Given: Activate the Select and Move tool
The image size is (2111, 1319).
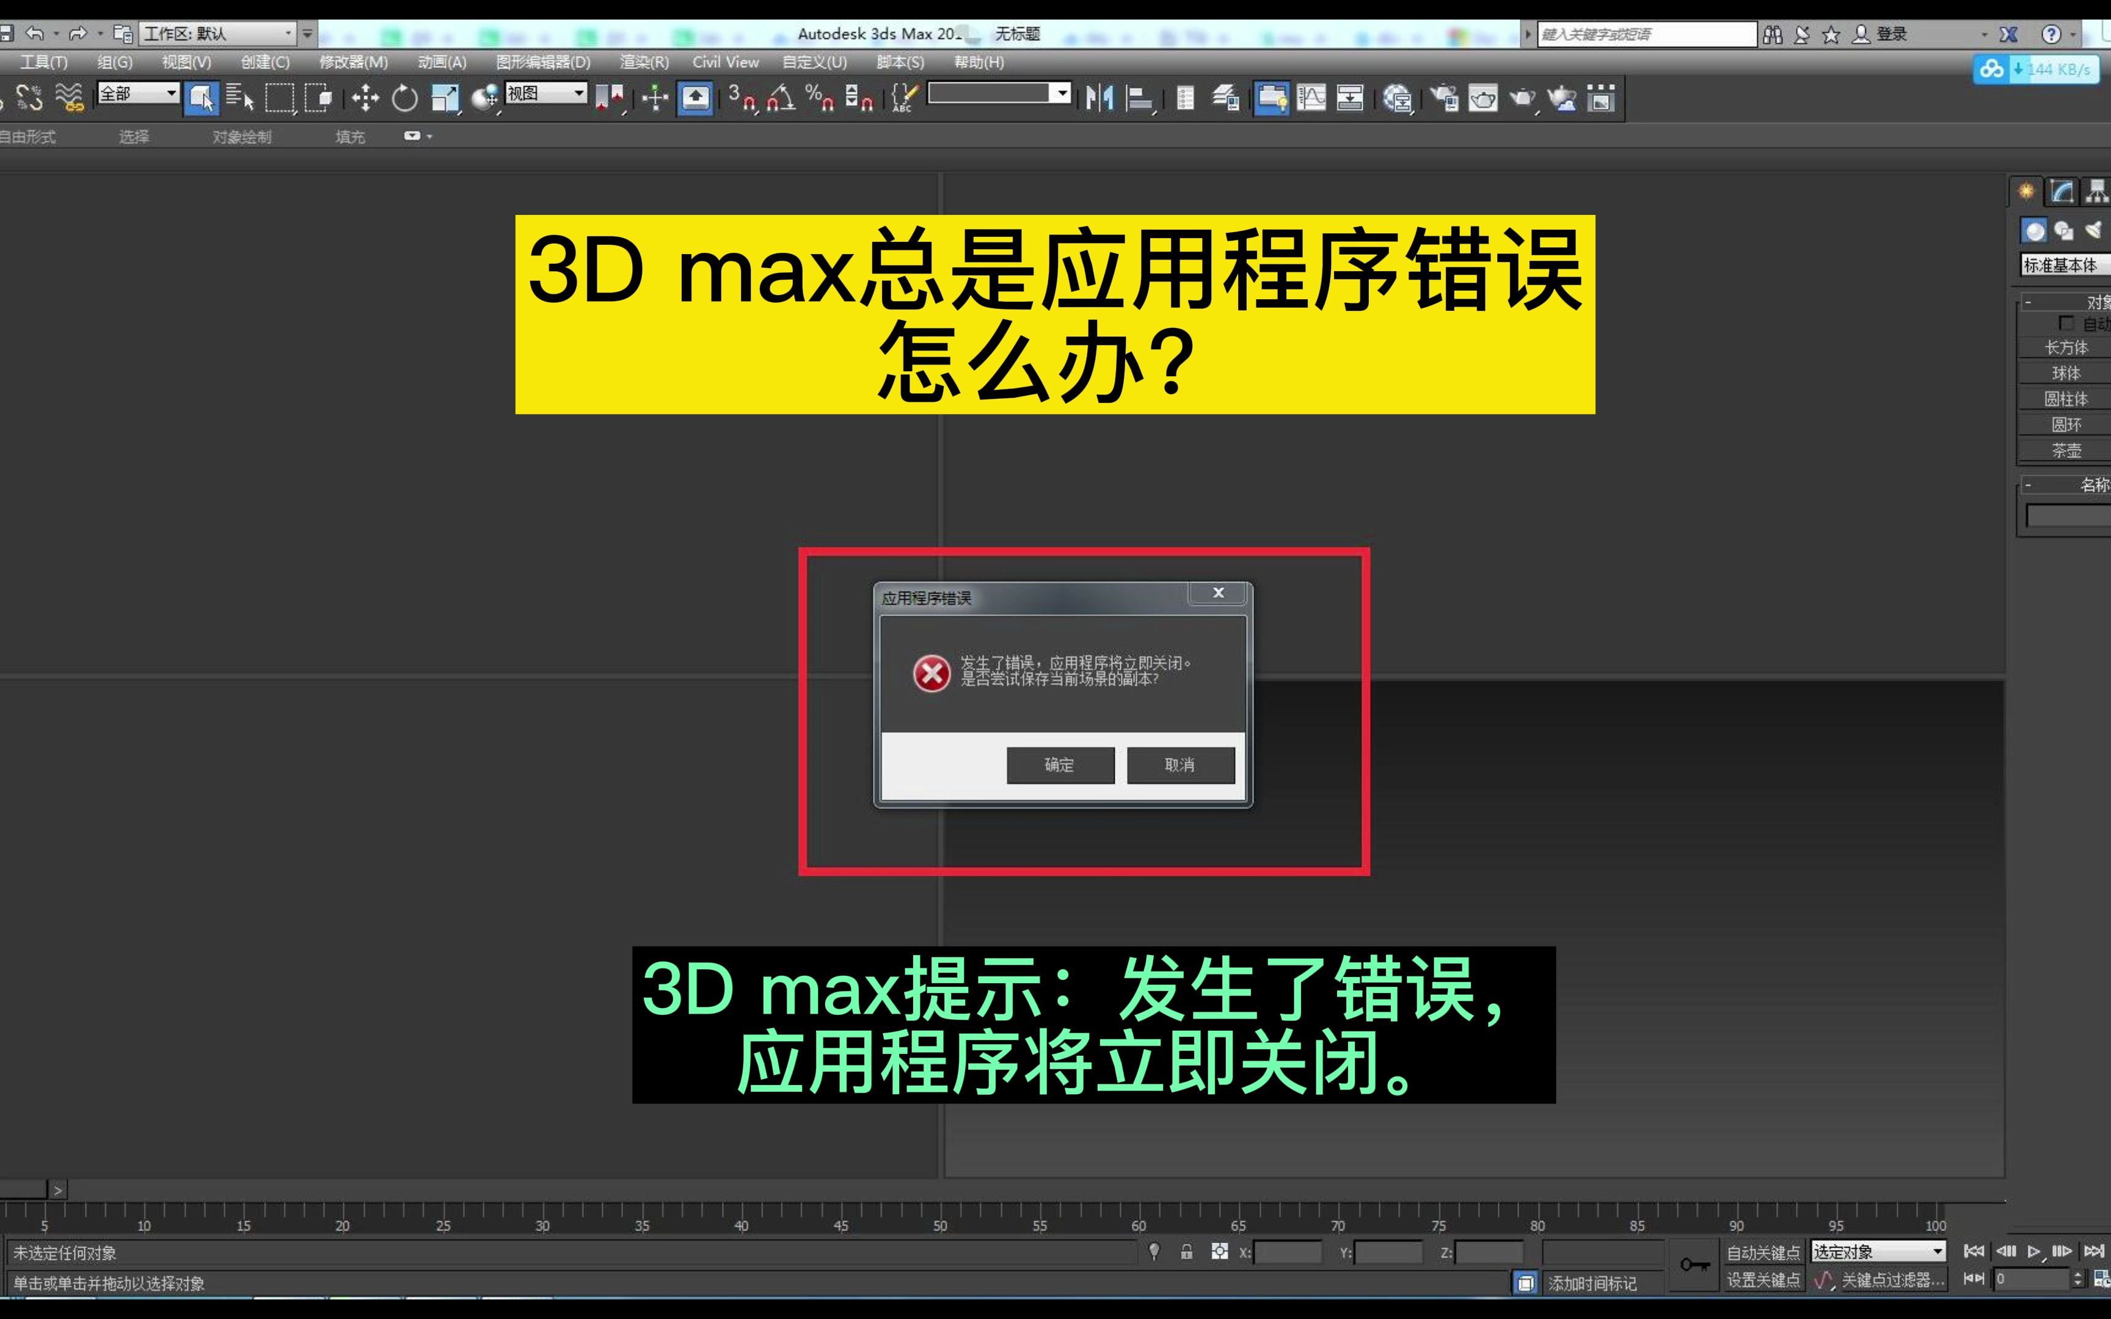Looking at the screenshot, I should pyautogui.click(x=365, y=98).
